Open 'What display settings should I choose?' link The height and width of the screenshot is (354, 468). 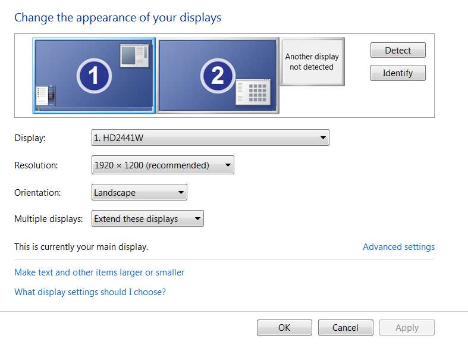pos(90,292)
